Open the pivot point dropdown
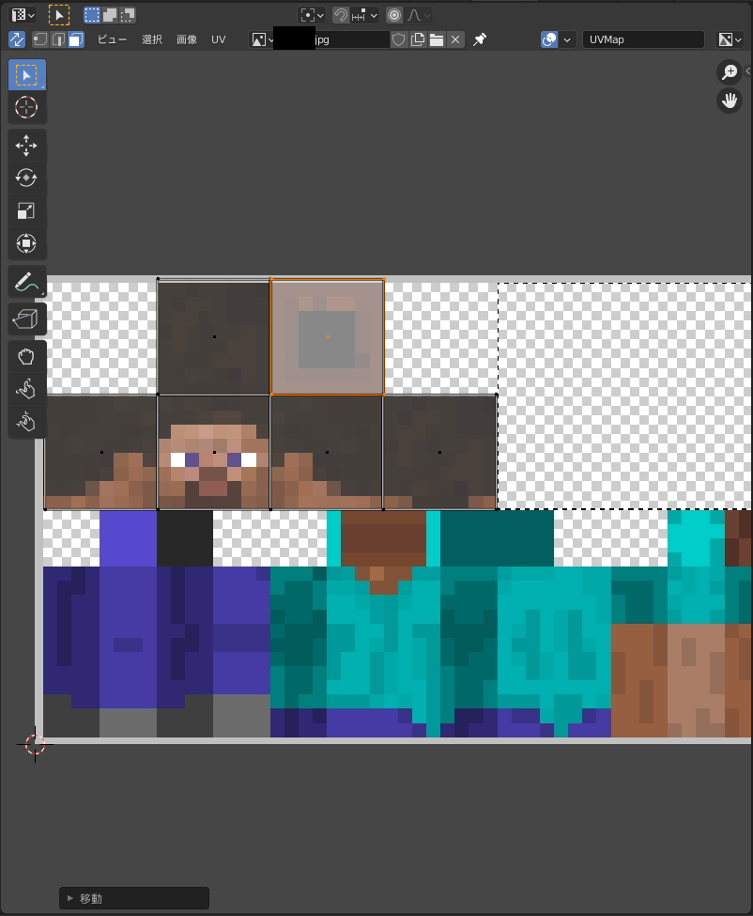This screenshot has height=916, width=753. [313, 15]
